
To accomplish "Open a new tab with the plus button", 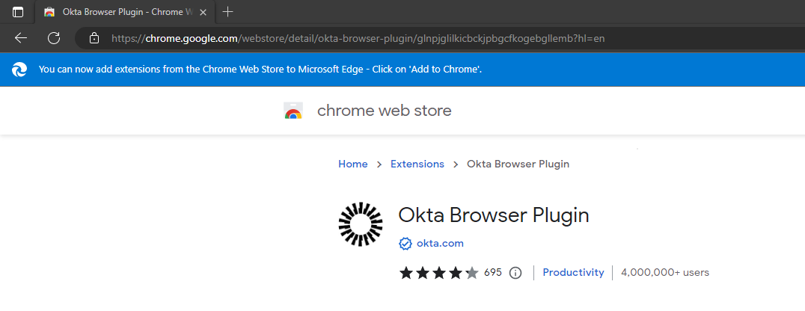I will coord(228,12).
